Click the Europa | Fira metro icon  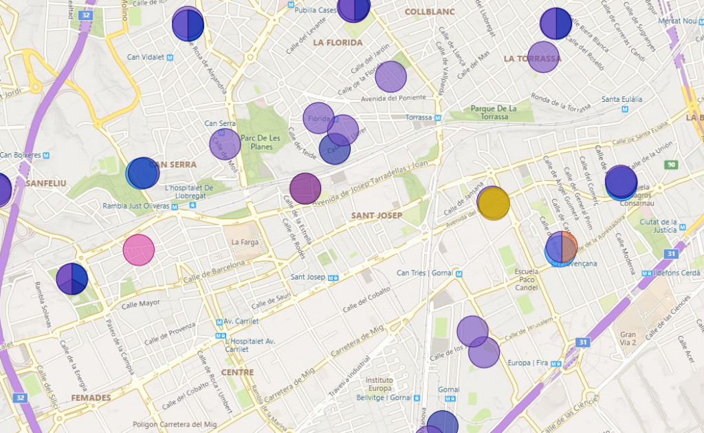(x=556, y=363)
